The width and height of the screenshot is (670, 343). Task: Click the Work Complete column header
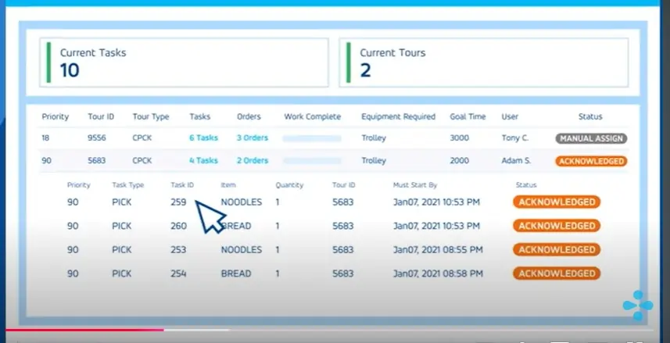313,116
